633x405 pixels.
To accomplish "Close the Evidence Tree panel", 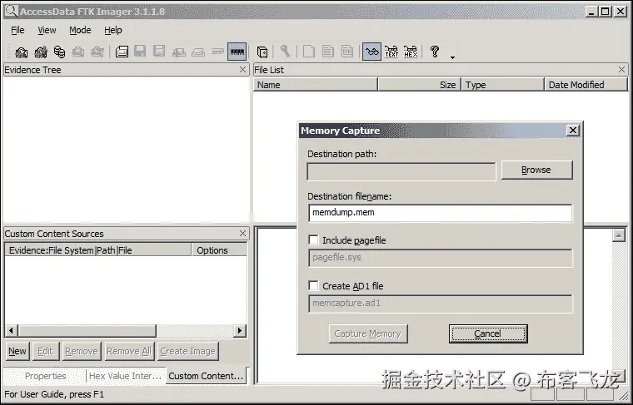I will tap(242, 70).
